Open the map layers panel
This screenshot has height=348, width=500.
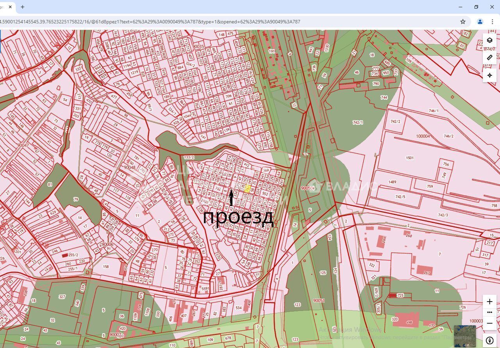tap(489, 40)
